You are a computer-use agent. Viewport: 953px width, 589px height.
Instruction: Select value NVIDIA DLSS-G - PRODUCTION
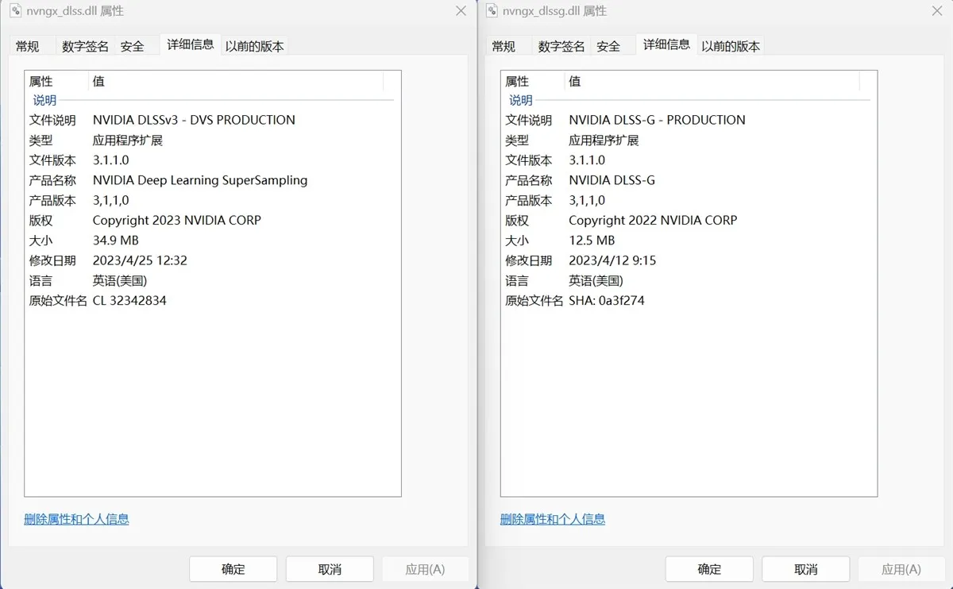point(657,120)
